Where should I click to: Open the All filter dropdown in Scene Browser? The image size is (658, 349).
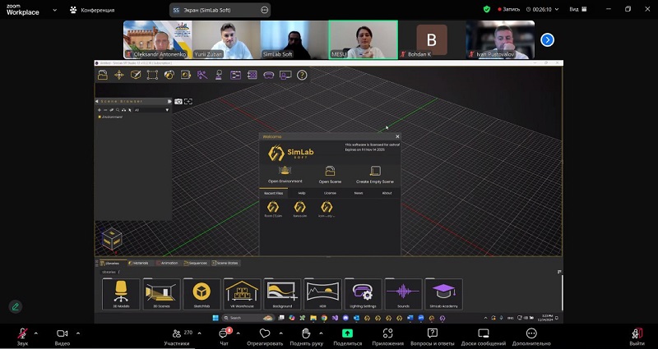pyautogui.click(x=151, y=110)
